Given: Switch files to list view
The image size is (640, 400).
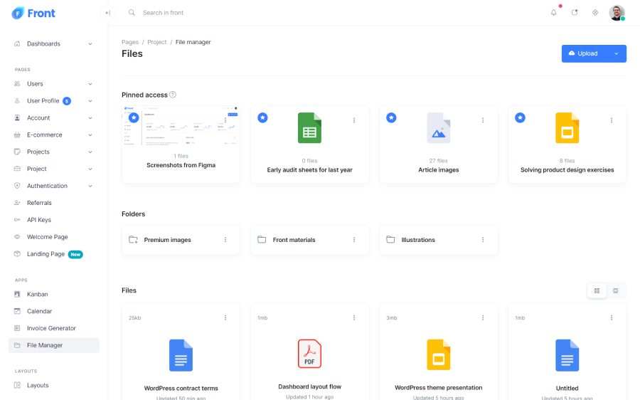Looking at the screenshot, I should point(616,290).
